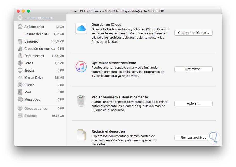236x167 pixels.
Task: Click the iBooks book icon
Action: point(20,70)
